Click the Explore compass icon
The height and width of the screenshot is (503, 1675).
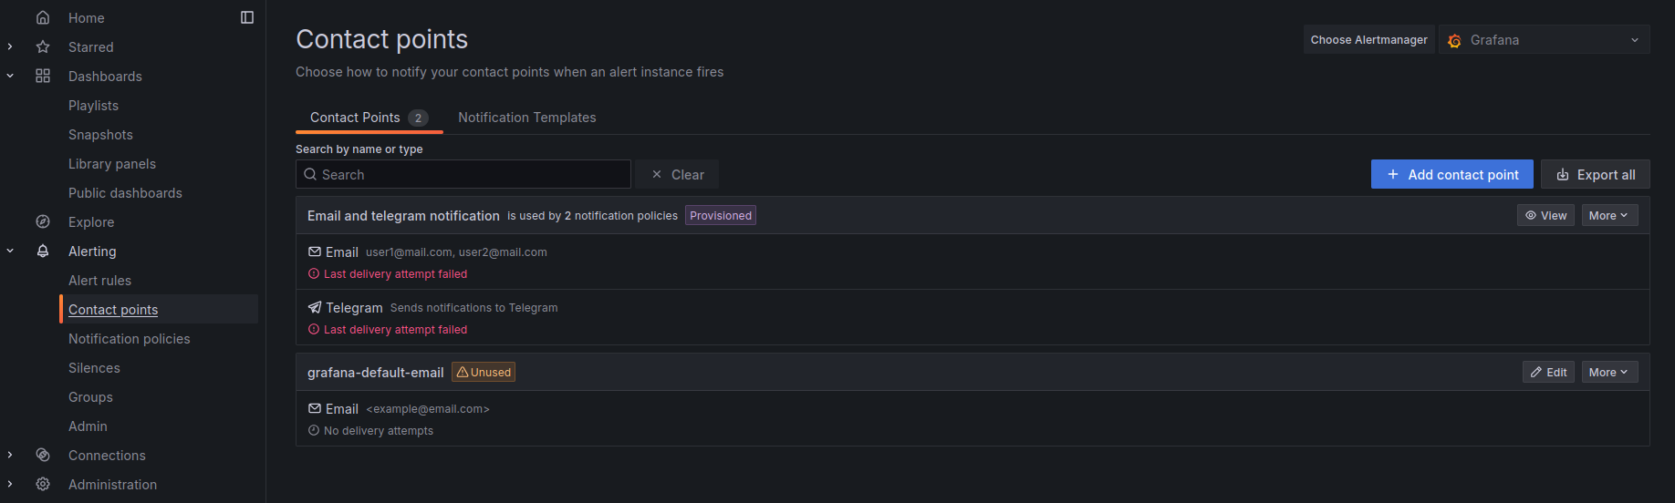43,221
